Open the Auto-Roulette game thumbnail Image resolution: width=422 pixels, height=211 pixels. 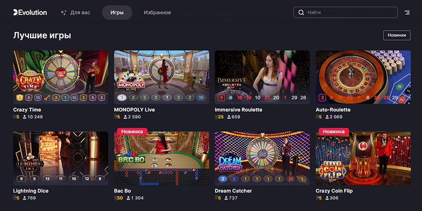(x=363, y=74)
